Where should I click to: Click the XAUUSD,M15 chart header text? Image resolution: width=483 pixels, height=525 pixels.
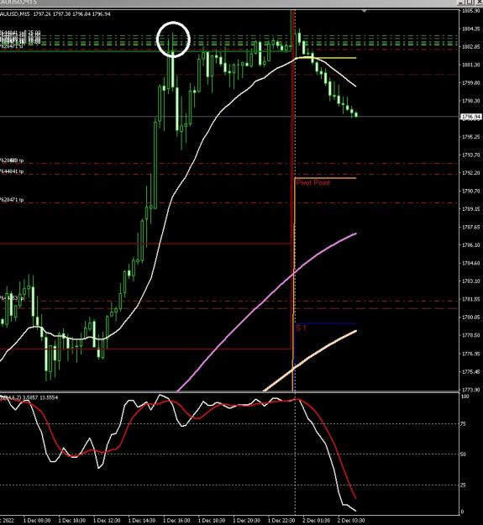click(15, 14)
